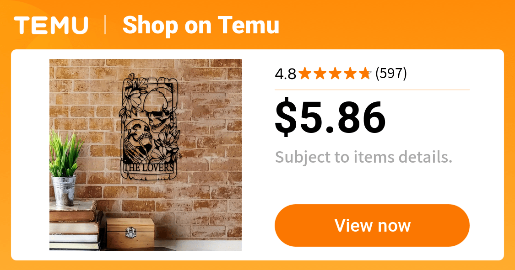This screenshot has height=270, width=515.
Task: Click the upper skull in the metal artwork
Action: (x=158, y=110)
